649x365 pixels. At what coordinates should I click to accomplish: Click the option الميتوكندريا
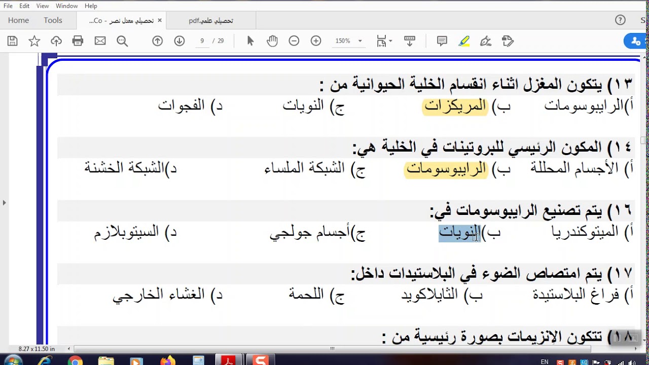click(585, 232)
